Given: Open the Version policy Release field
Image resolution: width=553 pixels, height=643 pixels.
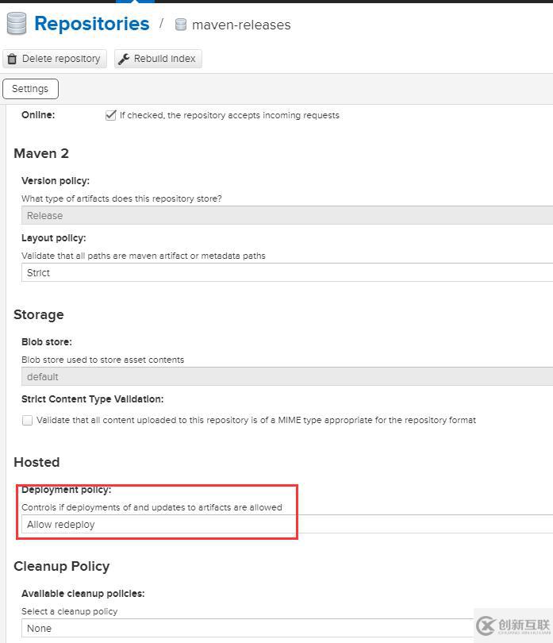Looking at the screenshot, I should click(x=287, y=215).
